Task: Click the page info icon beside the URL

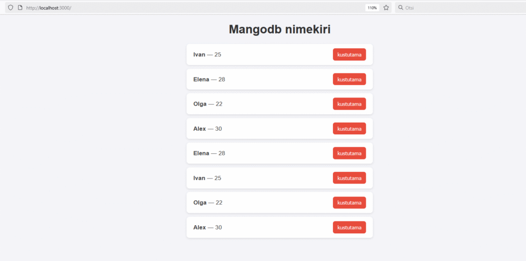Action: tap(20, 8)
